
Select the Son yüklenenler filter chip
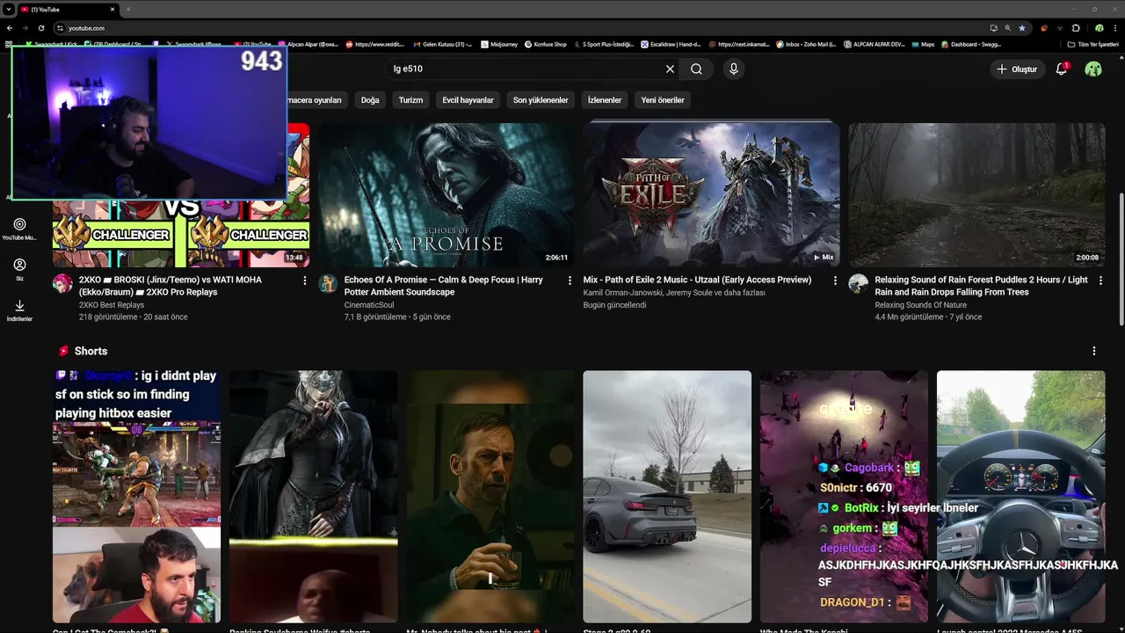(541, 100)
